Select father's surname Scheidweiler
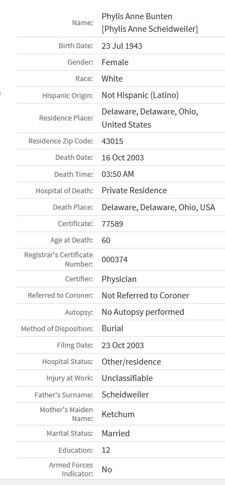The height and width of the screenshot is (485, 225). pyautogui.click(x=125, y=394)
